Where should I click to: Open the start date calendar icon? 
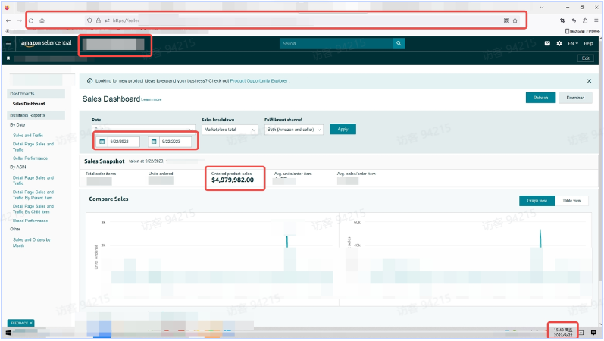point(102,141)
